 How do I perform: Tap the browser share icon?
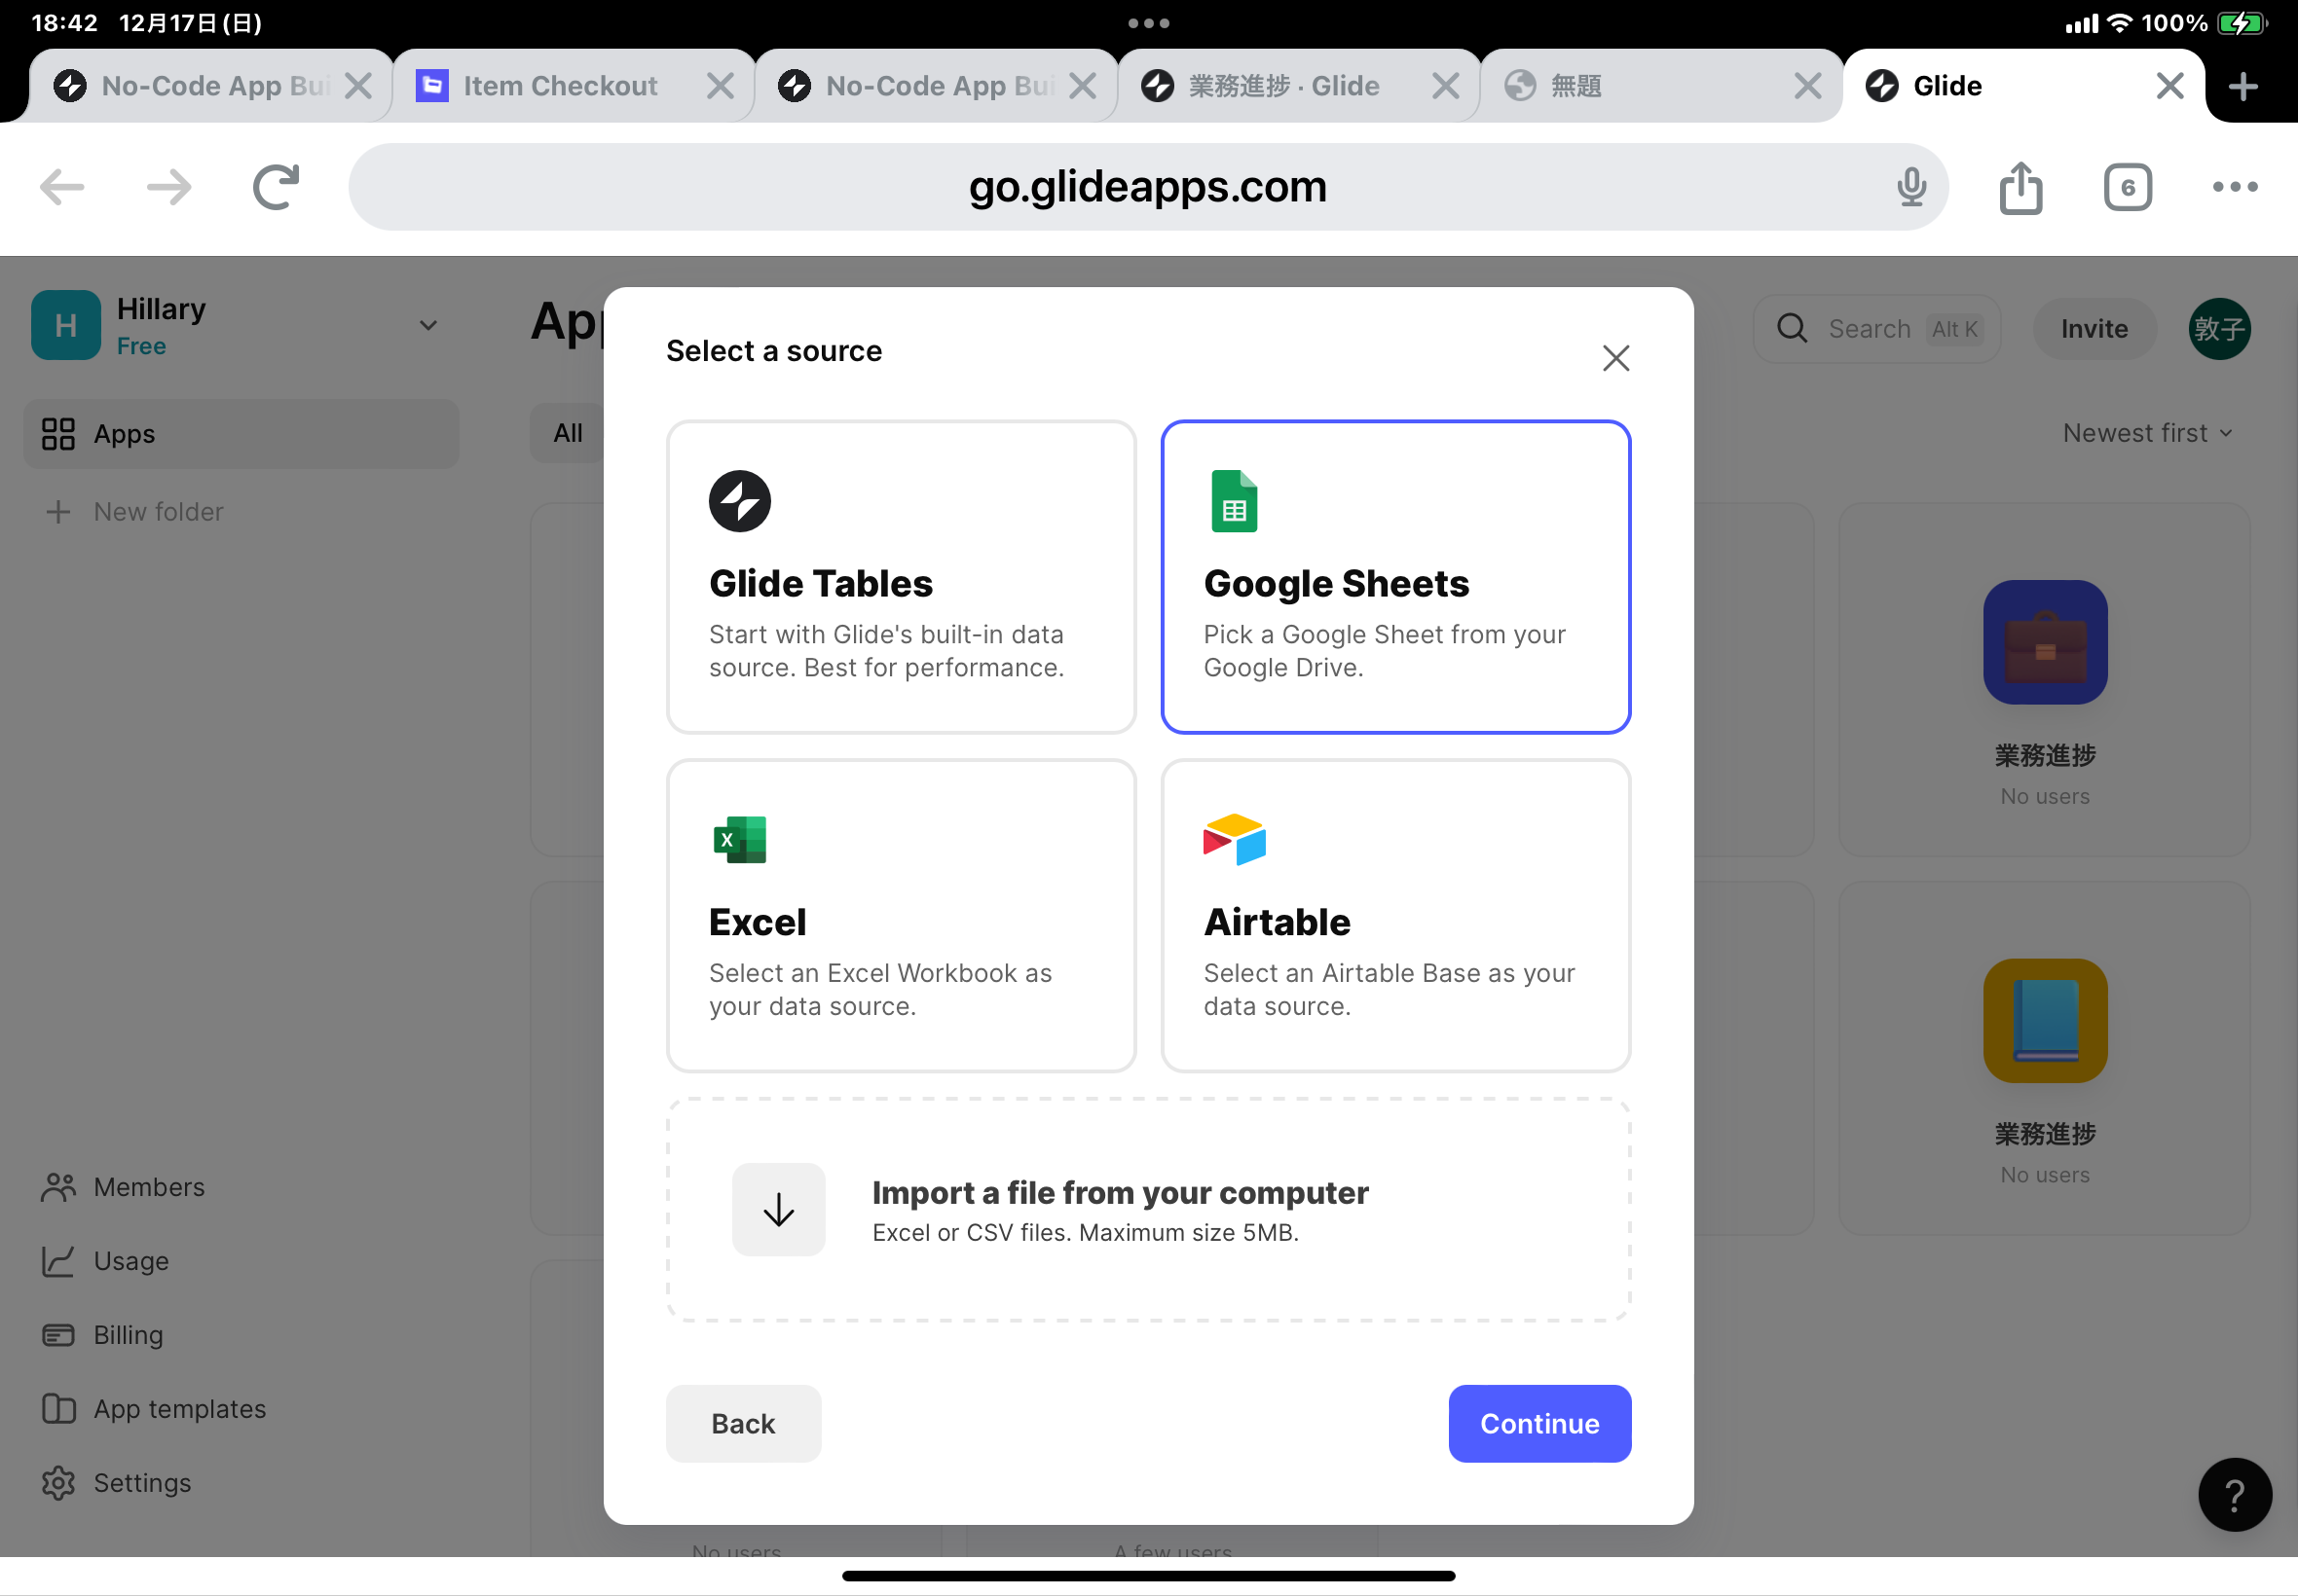pyautogui.click(x=2020, y=187)
